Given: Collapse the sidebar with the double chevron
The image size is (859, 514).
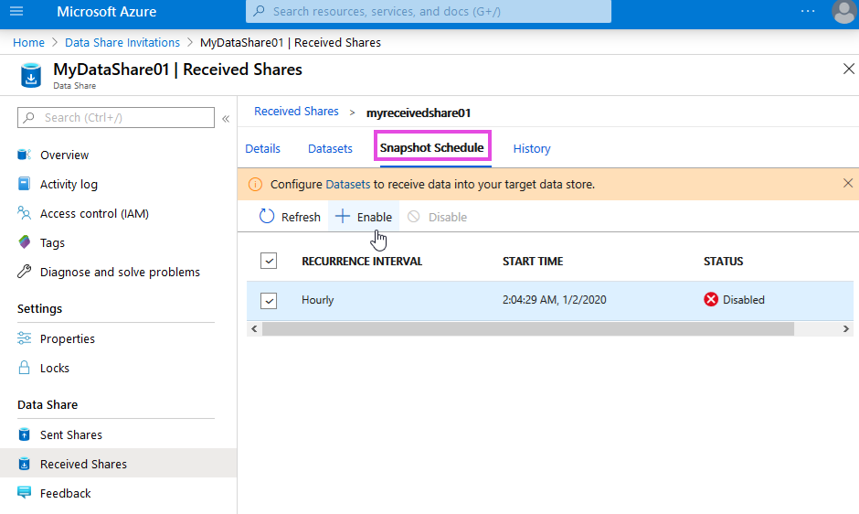Looking at the screenshot, I should pyautogui.click(x=226, y=119).
